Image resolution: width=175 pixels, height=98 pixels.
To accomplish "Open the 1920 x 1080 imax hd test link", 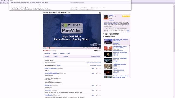I will coord(120,47).
